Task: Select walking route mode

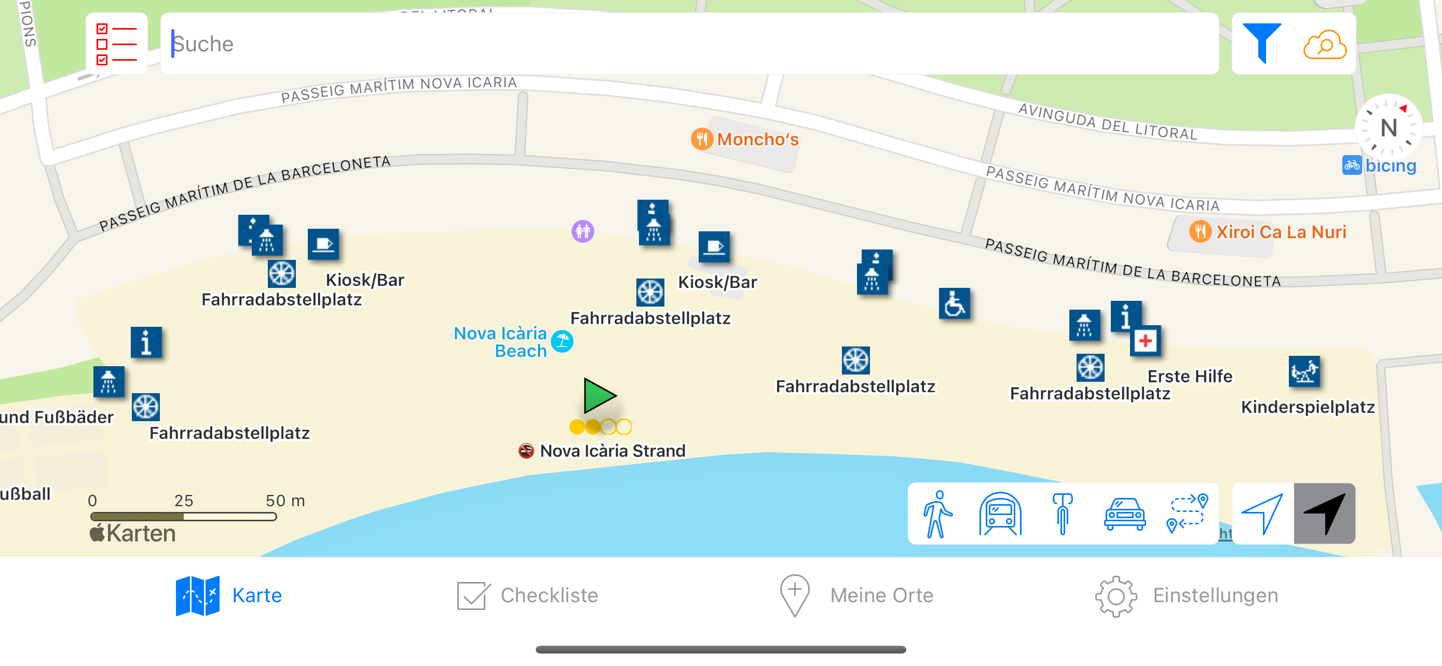Action: pyautogui.click(x=938, y=514)
